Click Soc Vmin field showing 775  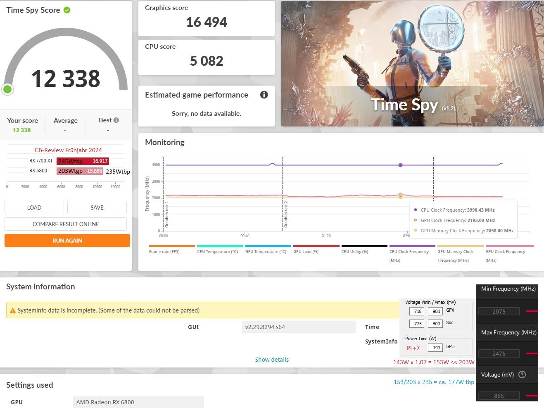pyautogui.click(x=417, y=324)
